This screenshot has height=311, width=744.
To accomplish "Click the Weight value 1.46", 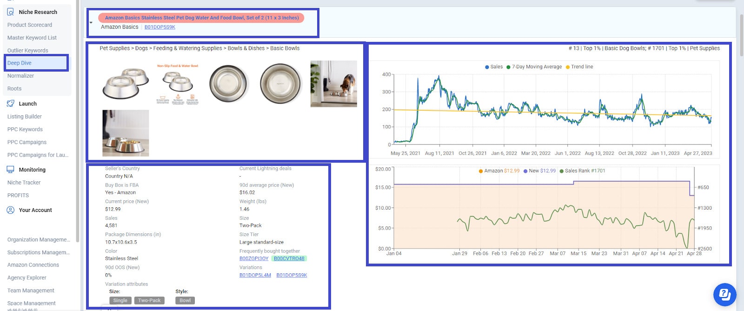I will (244, 209).
